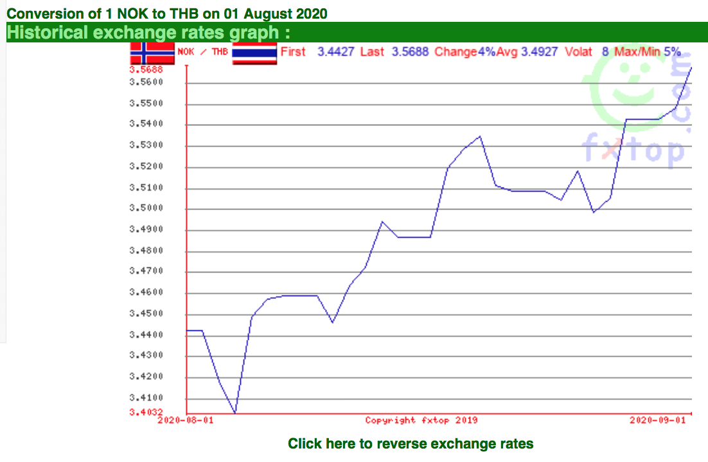The width and height of the screenshot is (708, 462).
Task: Click the 3.5000 axis label
Action: [146, 208]
